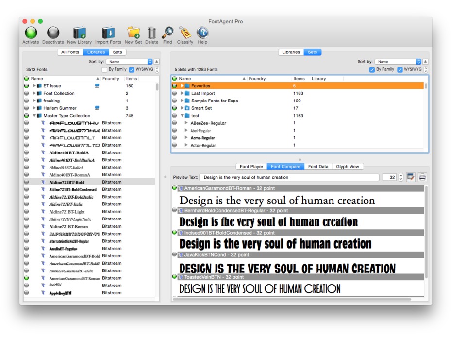
Task: Print the font comparison using printer icon
Action: [422, 177]
